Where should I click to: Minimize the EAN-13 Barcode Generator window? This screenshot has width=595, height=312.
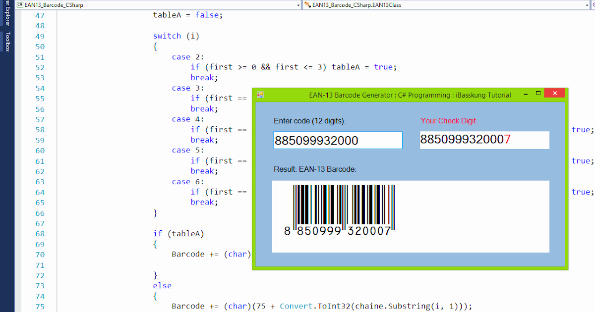coord(526,93)
